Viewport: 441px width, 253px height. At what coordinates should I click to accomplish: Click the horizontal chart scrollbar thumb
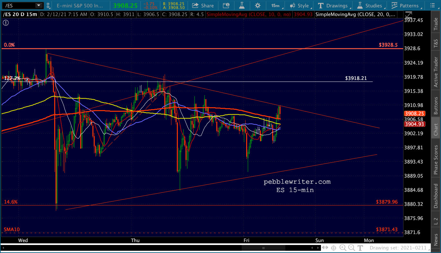pos(264,248)
